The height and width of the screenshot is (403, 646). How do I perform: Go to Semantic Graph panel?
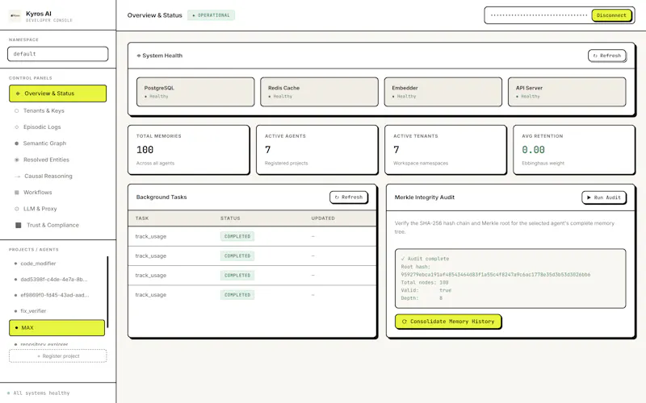(x=57, y=143)
